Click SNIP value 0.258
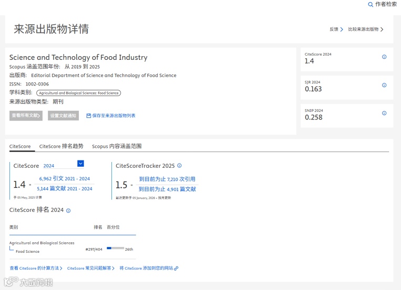The height and width of the screenshot is (290, 401). 314,117
